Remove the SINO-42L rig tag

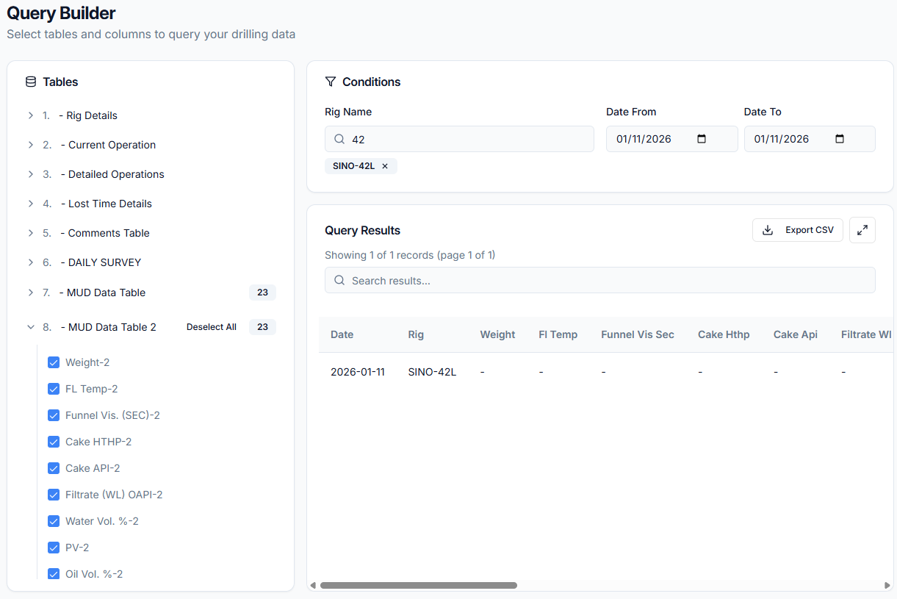click(x=385, y=166)
